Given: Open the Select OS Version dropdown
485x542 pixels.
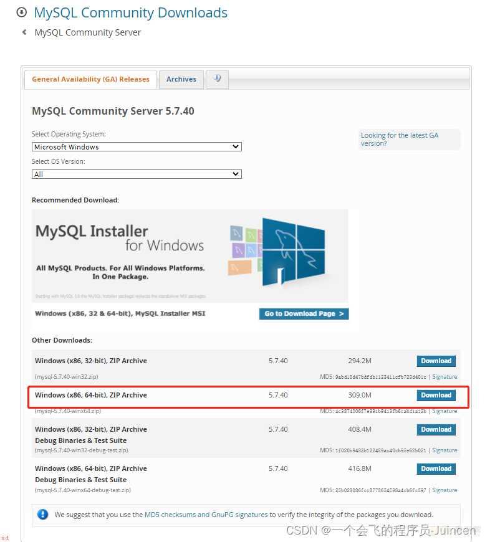Looking at the screenshot, I should (137, 174).
